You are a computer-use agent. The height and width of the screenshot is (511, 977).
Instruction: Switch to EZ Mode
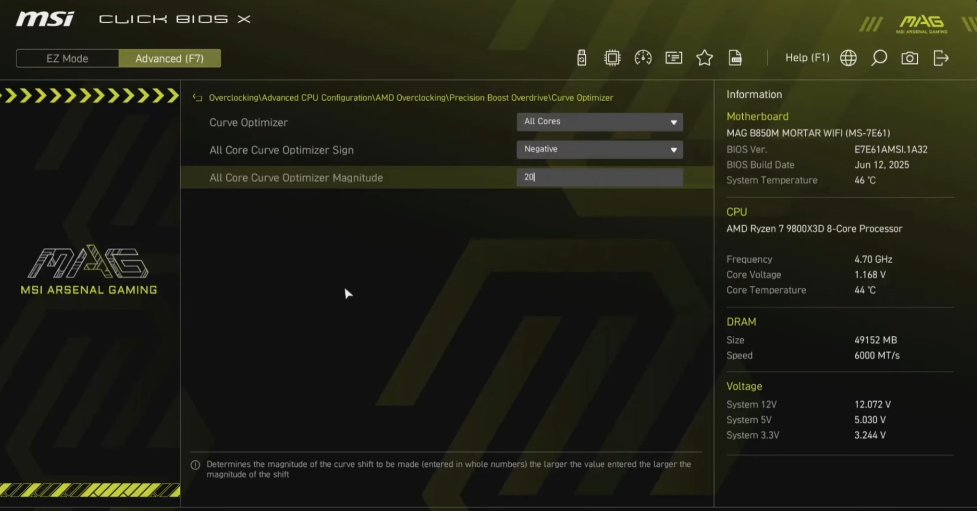pyautogui.click(x=67, y=58)
